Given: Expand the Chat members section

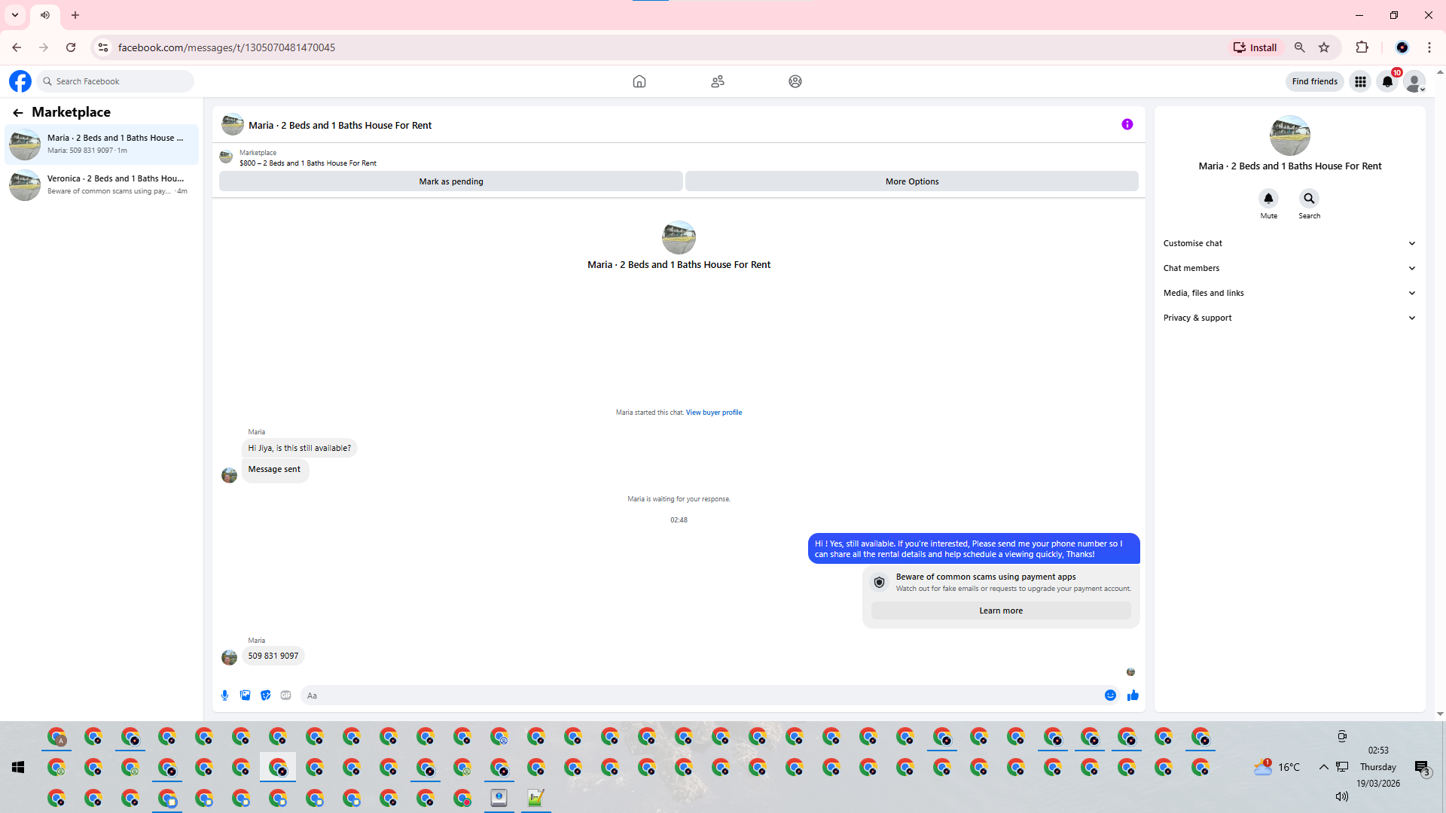Looking at the screenshot, I should (x=1289, y=268).
